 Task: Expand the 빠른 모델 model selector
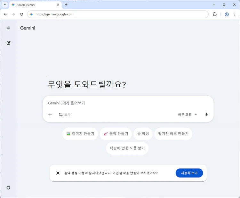[188, 115]
